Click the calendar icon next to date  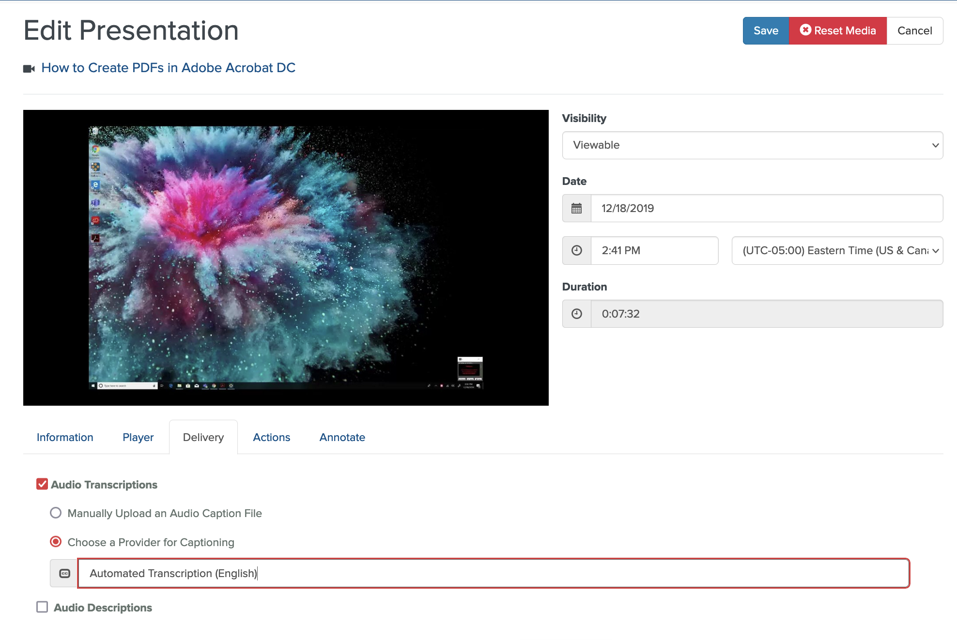pyautogui.click(x=576, y=208)
